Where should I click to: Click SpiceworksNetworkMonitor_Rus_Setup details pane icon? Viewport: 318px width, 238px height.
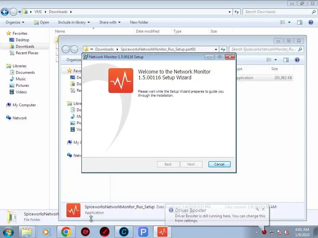[x=73, y=210]
